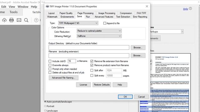Click the Split after field showing 1024

(x=114, y=70)
